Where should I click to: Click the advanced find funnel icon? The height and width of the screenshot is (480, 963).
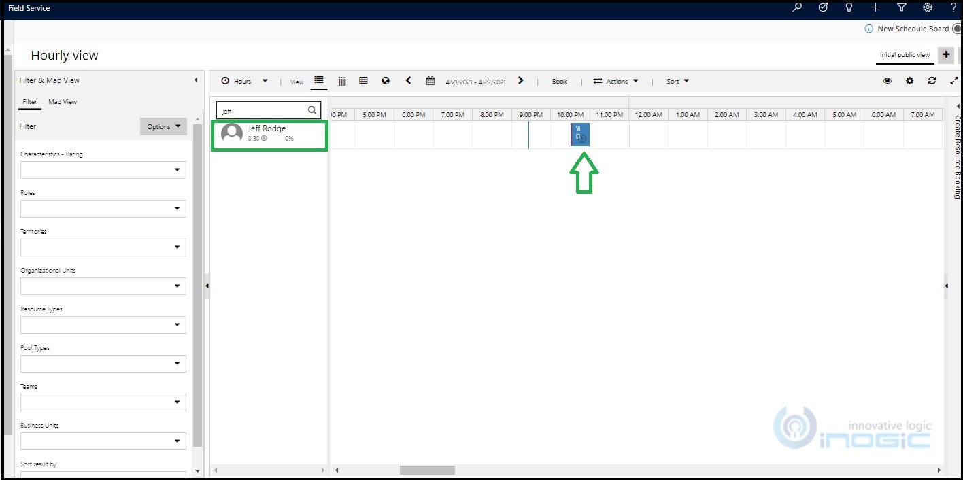click(902, 7)
